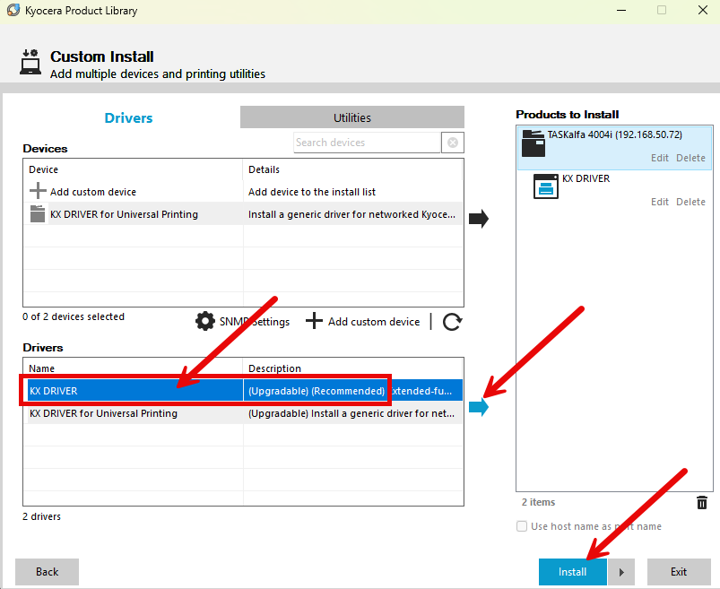Image resolution: width=720 pixels, height=589 pixels.
Task: Click the KX DRIVER for Universal Printing device icon
Action: coord(38,214)
